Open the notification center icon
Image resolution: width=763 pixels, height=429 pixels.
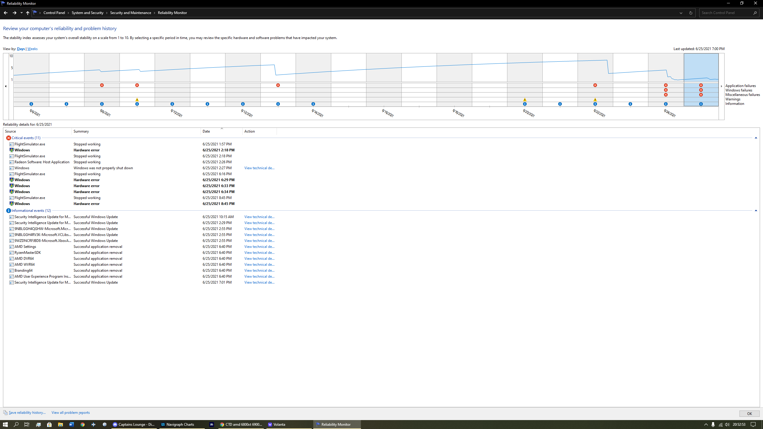(x=753, y=425)
